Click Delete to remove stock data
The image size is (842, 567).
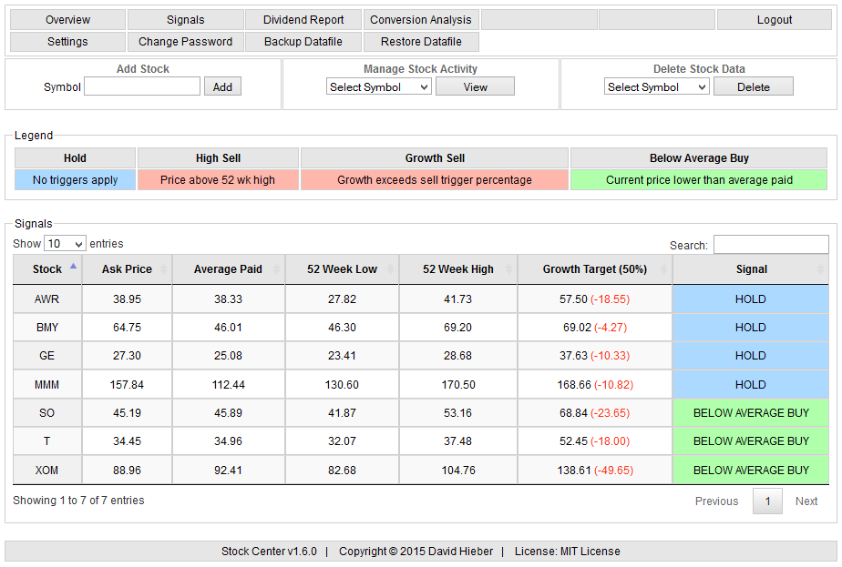(x=754, y=86)
